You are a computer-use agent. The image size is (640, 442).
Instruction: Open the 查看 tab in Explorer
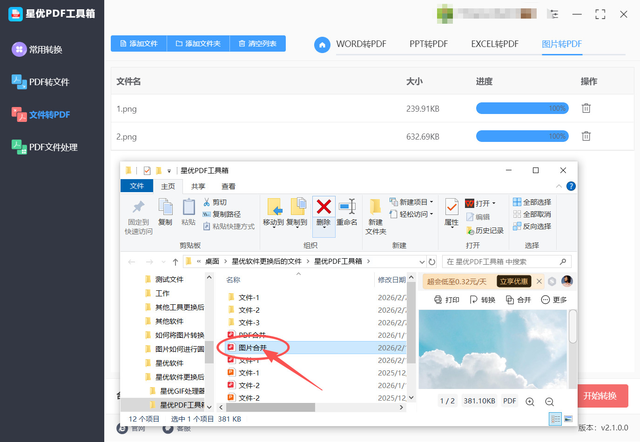pyautogui.click(x=229, y=186)
